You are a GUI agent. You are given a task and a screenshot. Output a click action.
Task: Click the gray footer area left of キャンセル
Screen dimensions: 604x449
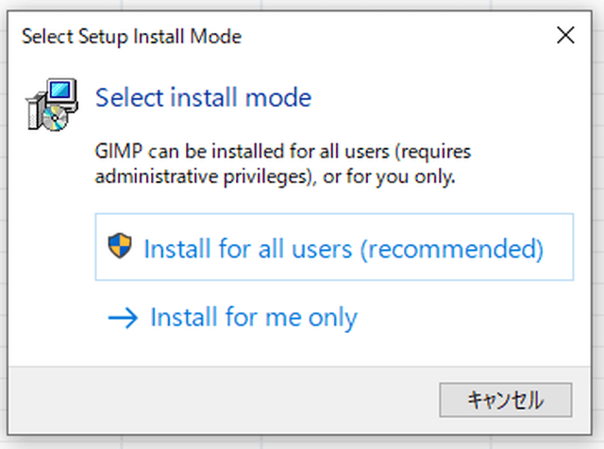pyautogui.click(x=224, y=400)
